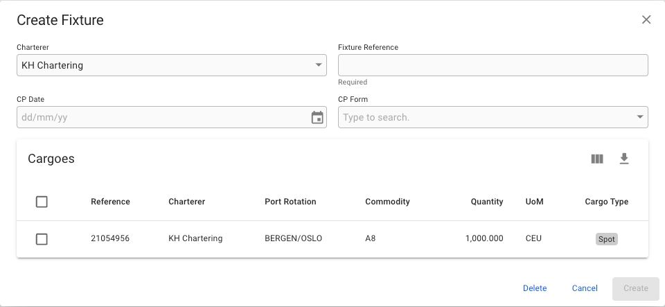The width and height of the screenshot is (665, 307).
Task: Open the CP Date calendar picker icon
Action: click(317, 118)
